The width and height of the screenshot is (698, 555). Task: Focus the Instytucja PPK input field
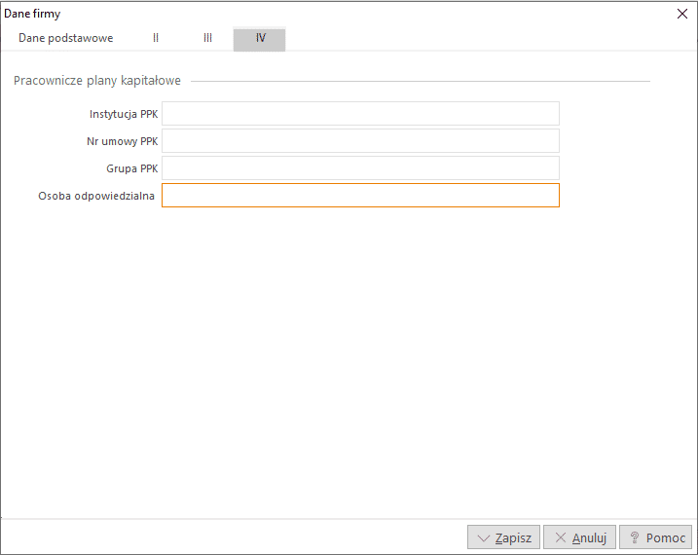point(360,114)
